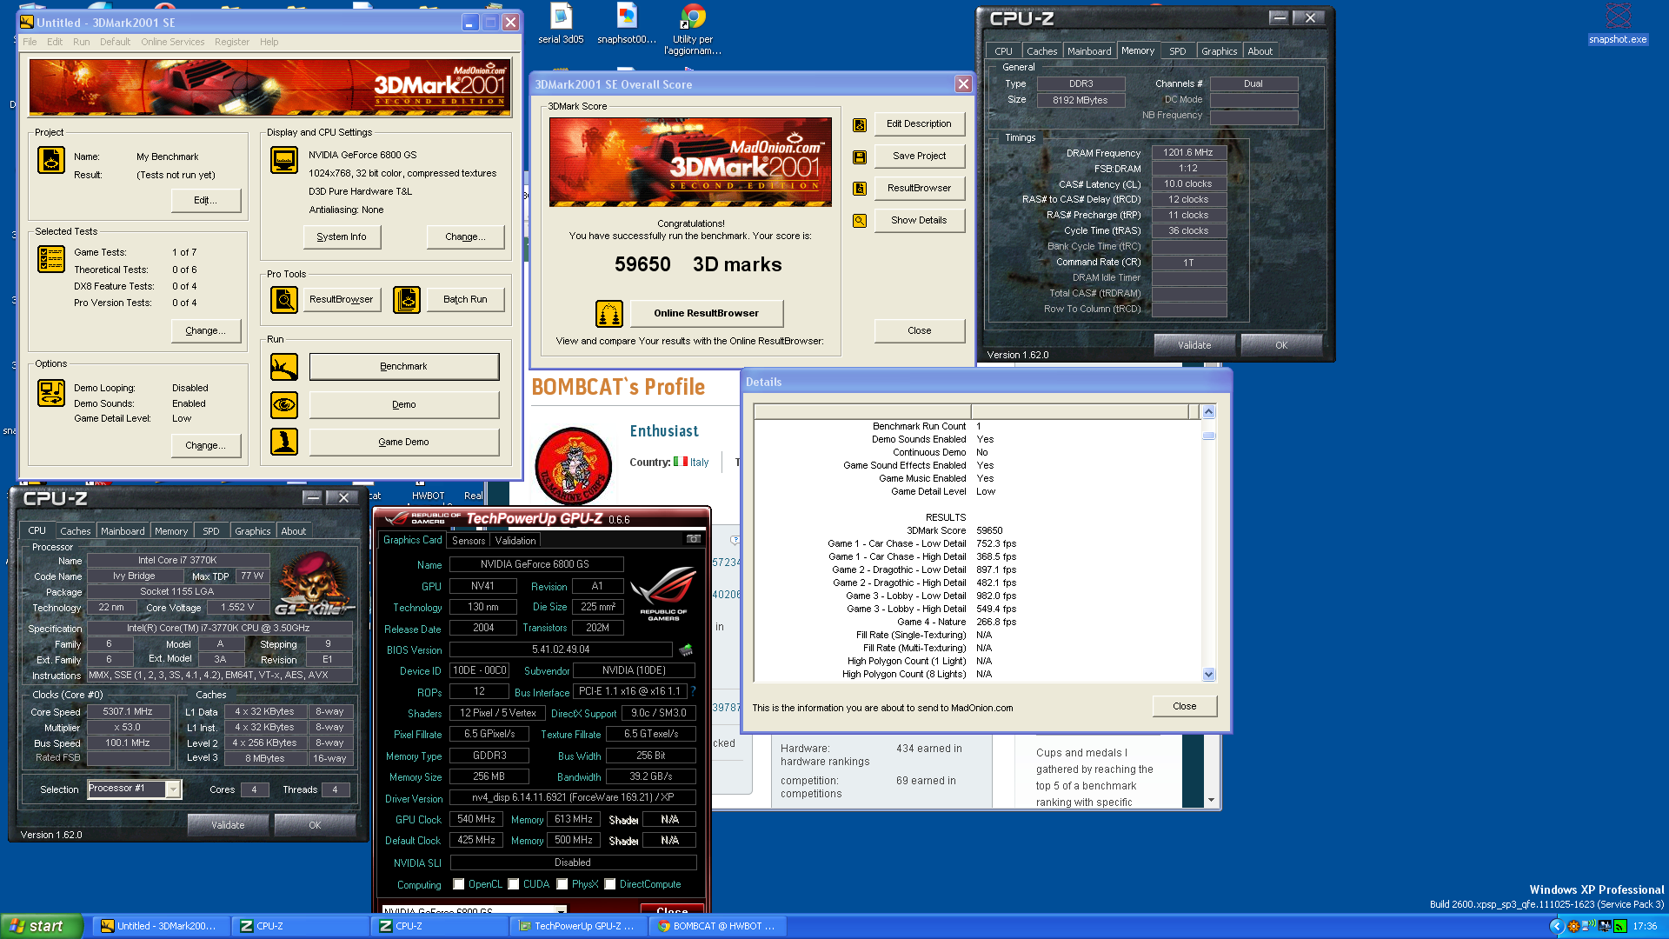
Task: Click the Benchmark run icon
Action: pos(284,367)
